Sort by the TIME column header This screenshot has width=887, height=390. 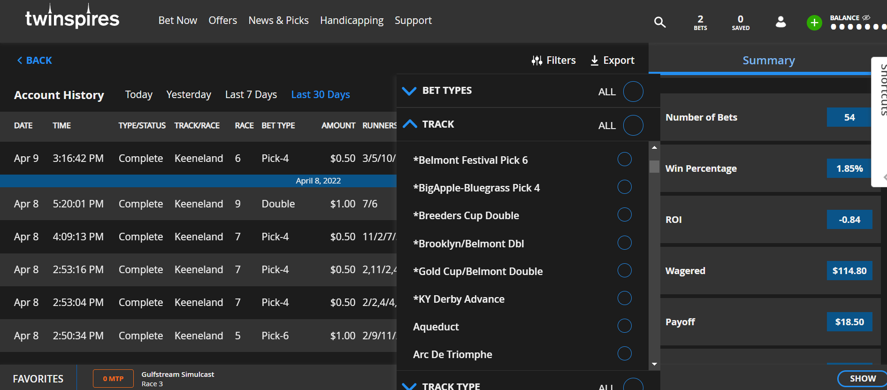click(x=62, y=126)
